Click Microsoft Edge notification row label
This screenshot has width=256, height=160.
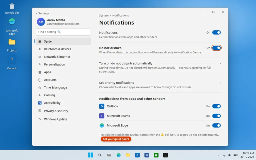point(117,125)
